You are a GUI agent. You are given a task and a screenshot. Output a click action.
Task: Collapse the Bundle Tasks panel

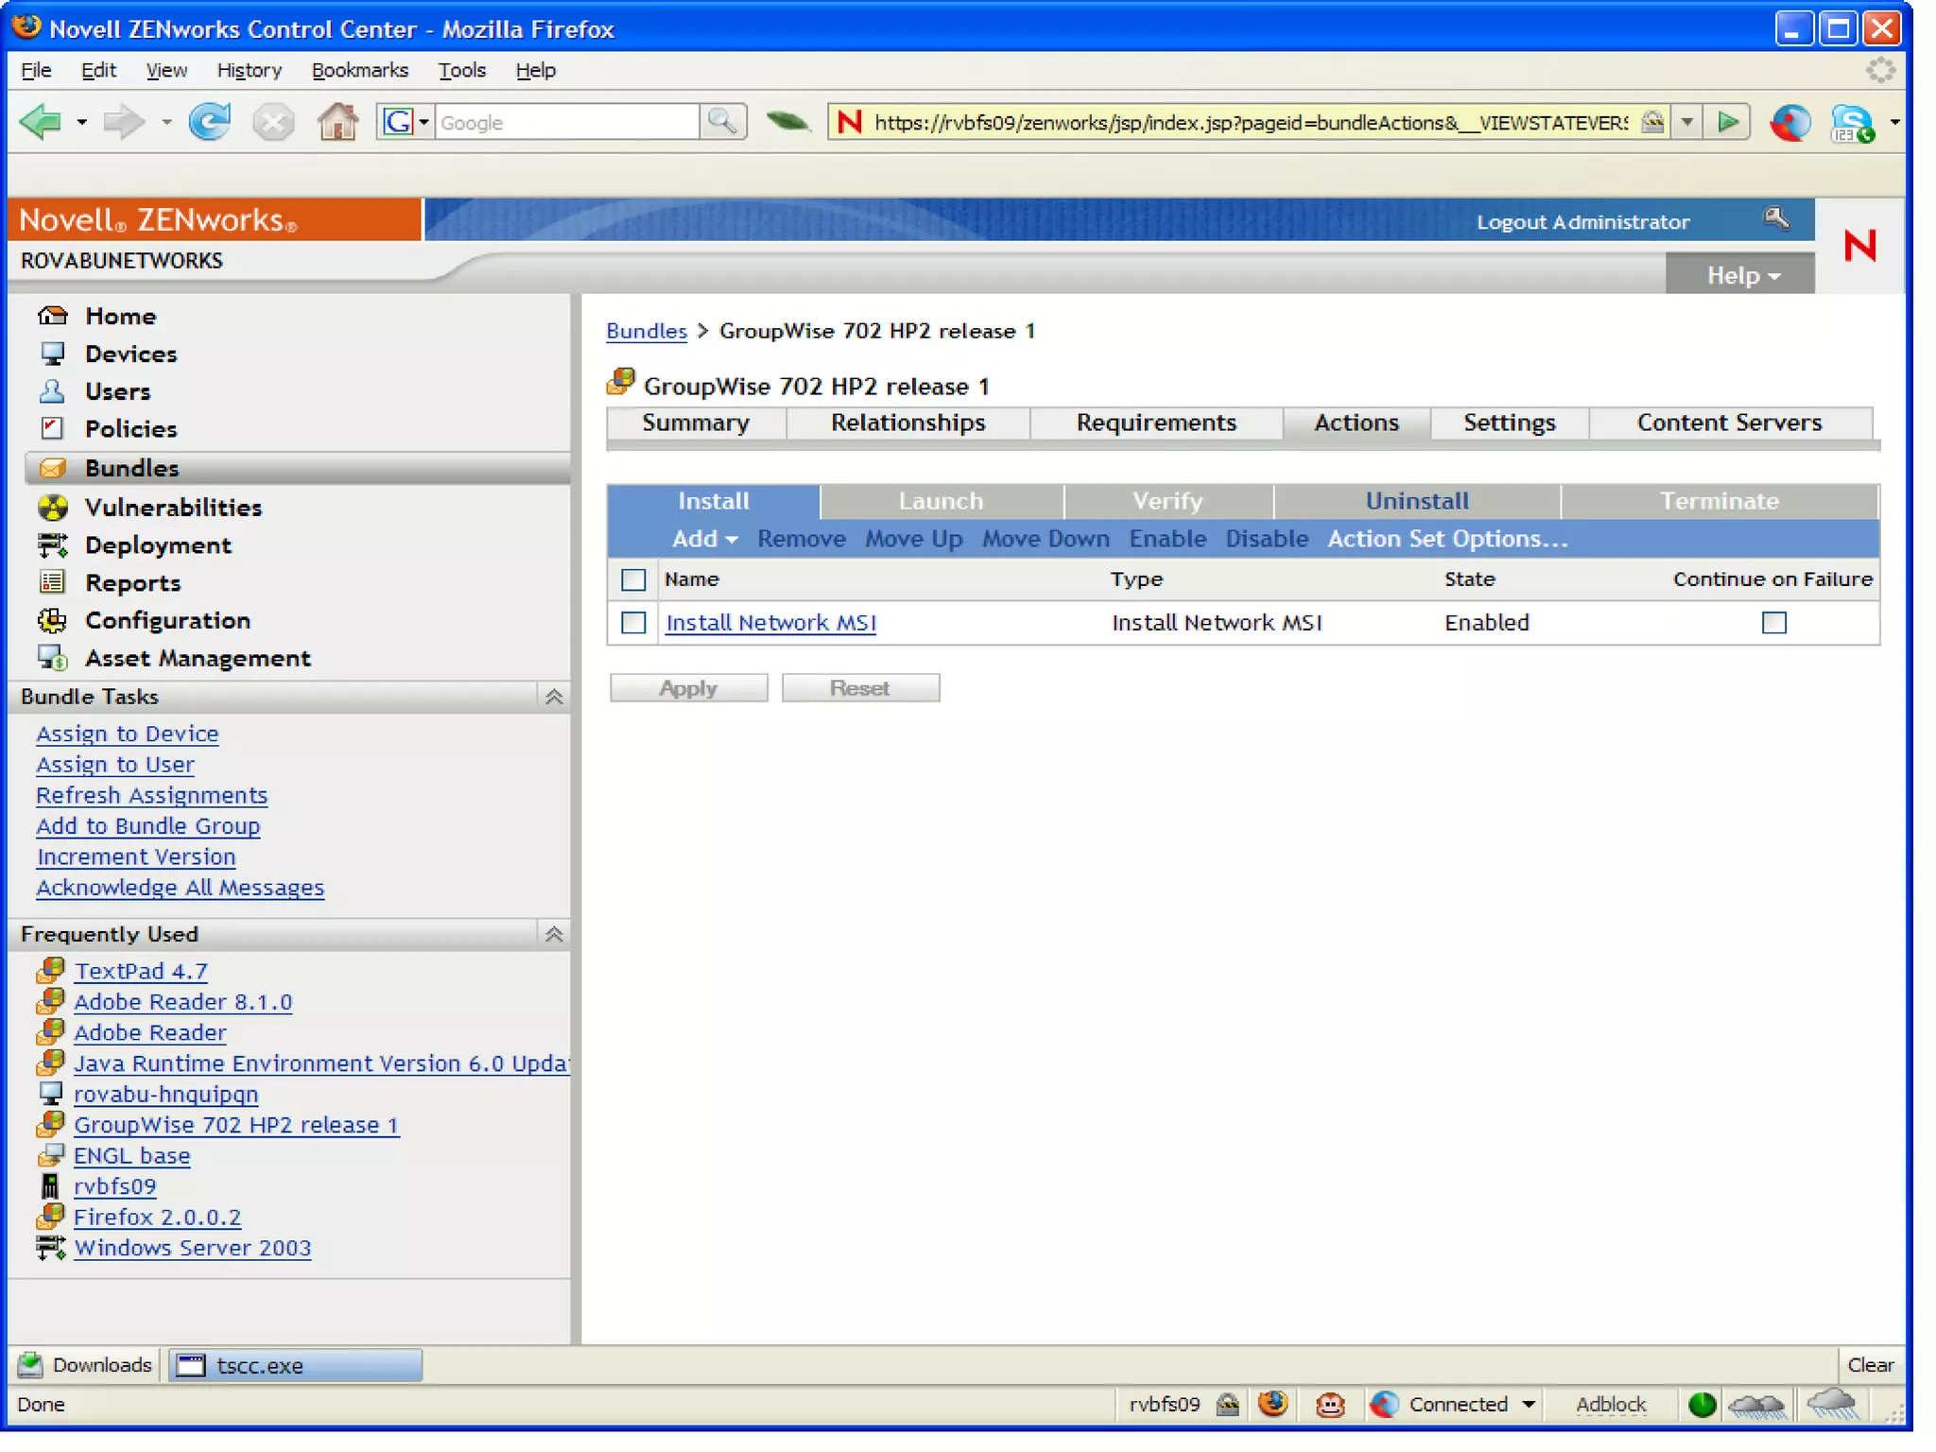click(x=554, y=697)
